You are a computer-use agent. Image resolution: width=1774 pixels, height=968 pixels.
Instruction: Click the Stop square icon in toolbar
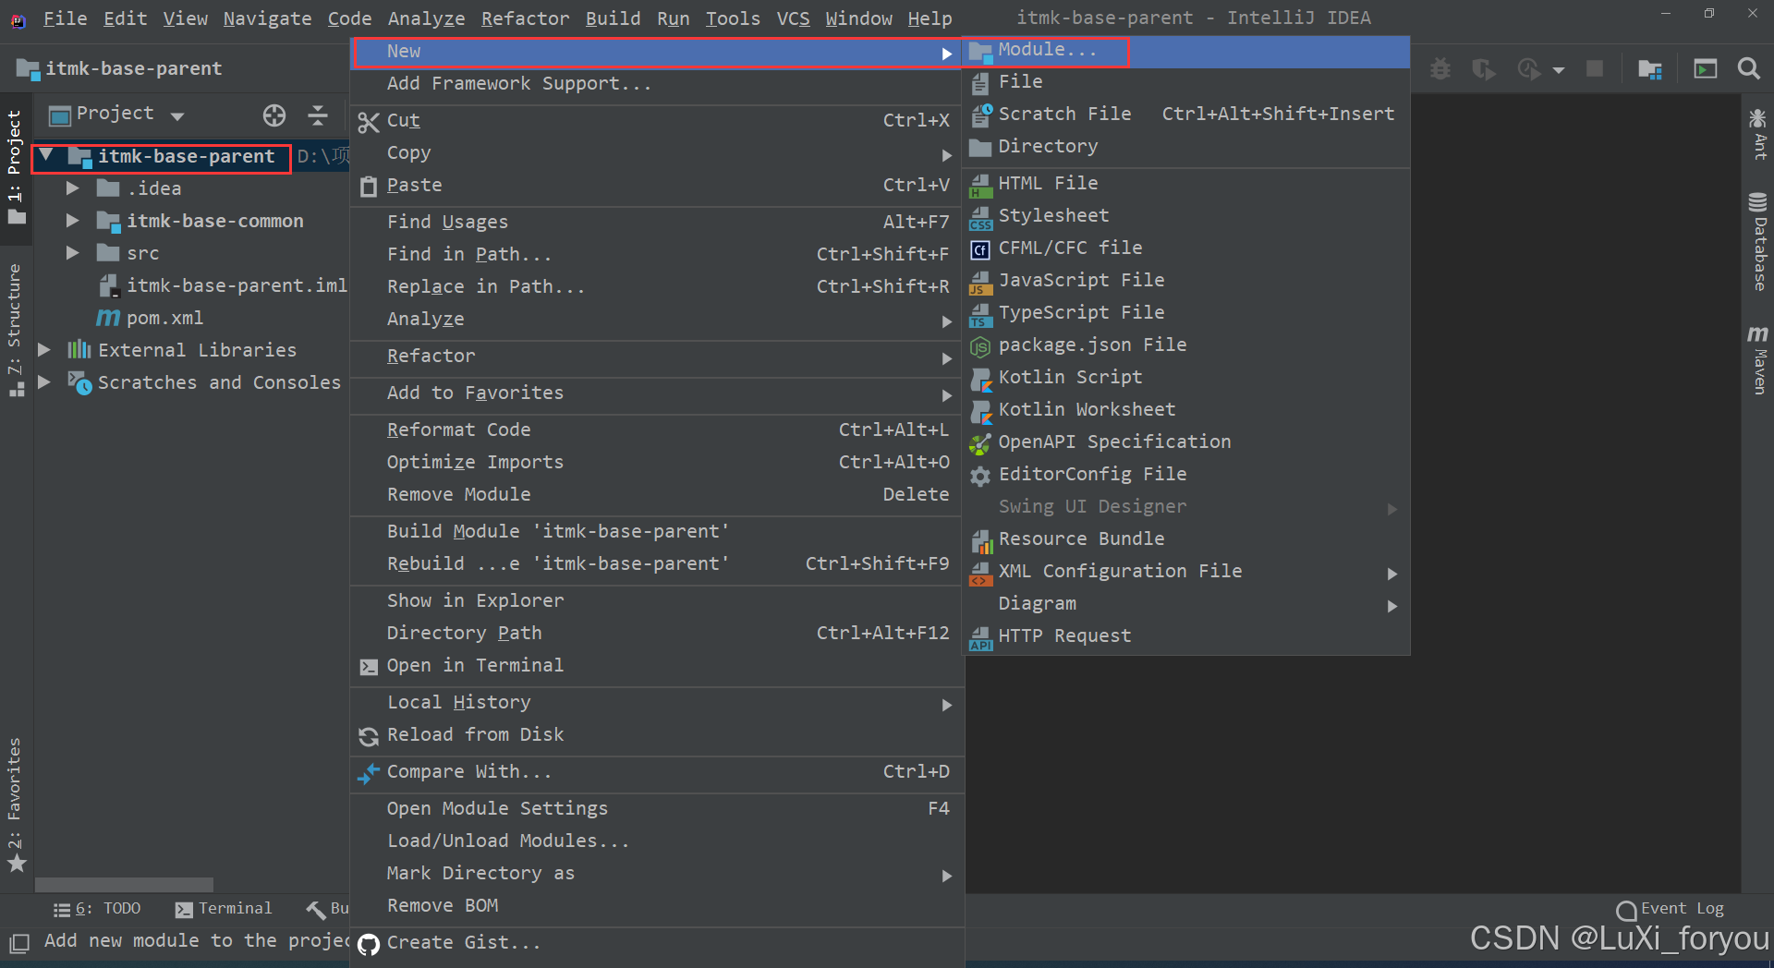pyautogui.click(x=1595, y=68)
